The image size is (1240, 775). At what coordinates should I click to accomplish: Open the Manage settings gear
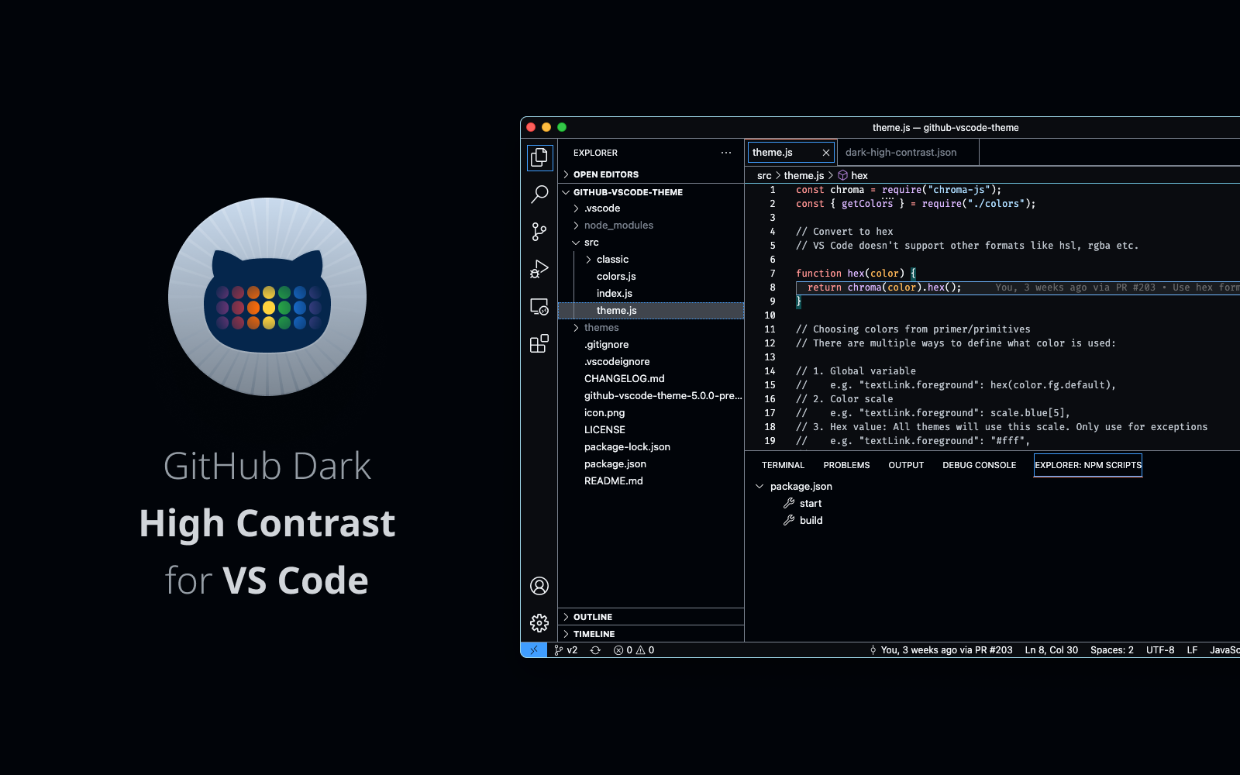(539, 622)
